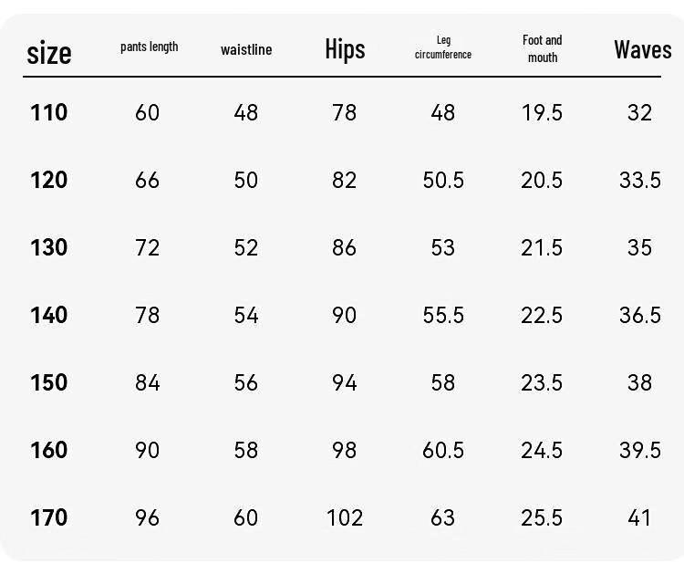Click pants length value 84

click(148, 382)
